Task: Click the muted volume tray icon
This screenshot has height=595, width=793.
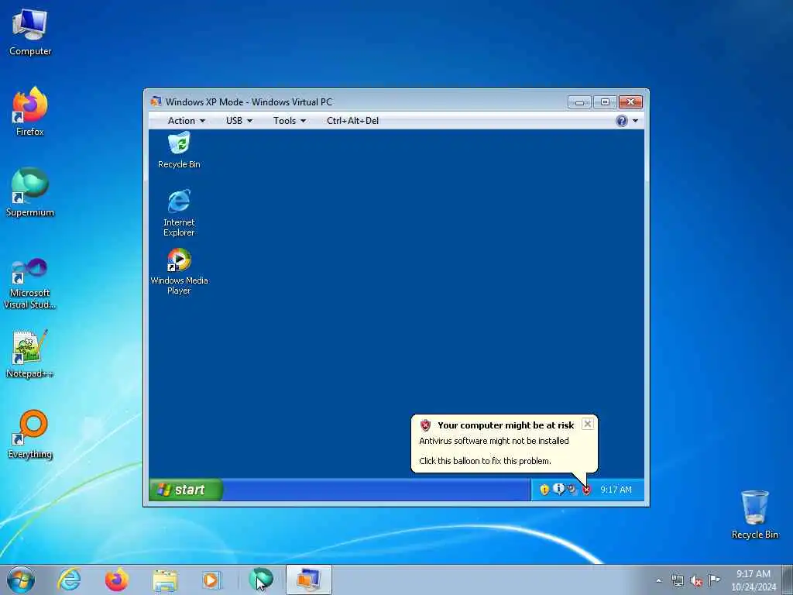Action: tap(696, 581)
